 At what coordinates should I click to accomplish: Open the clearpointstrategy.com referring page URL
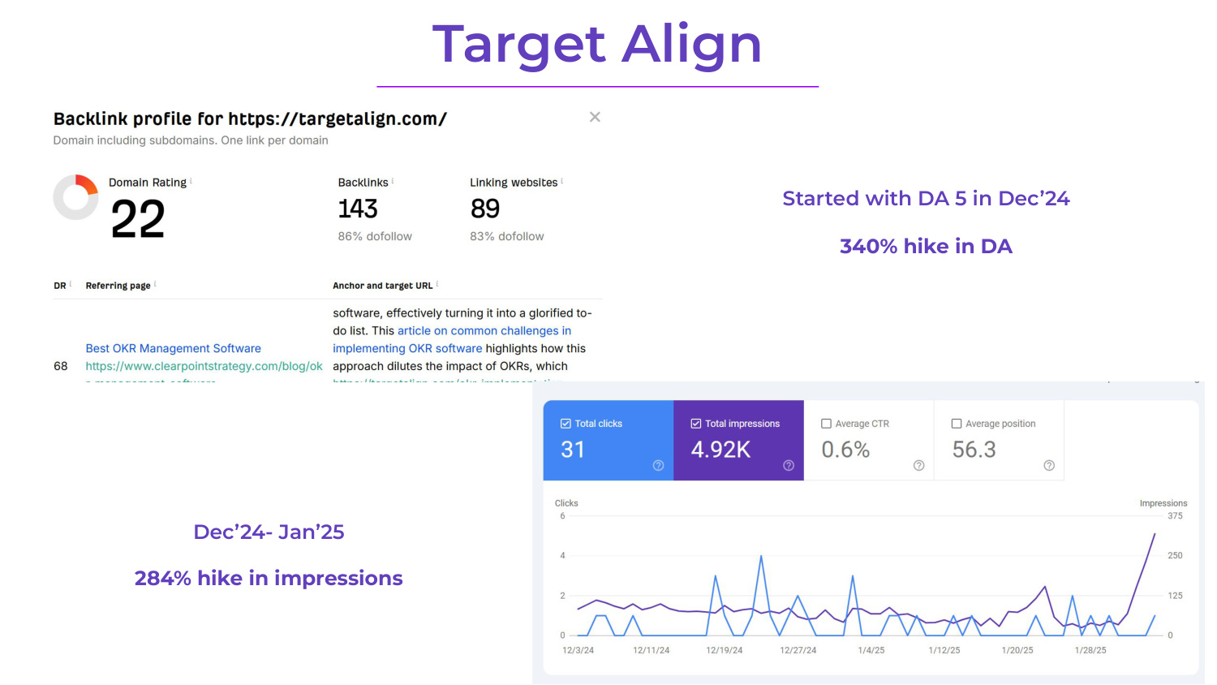(x=204, y=366)
